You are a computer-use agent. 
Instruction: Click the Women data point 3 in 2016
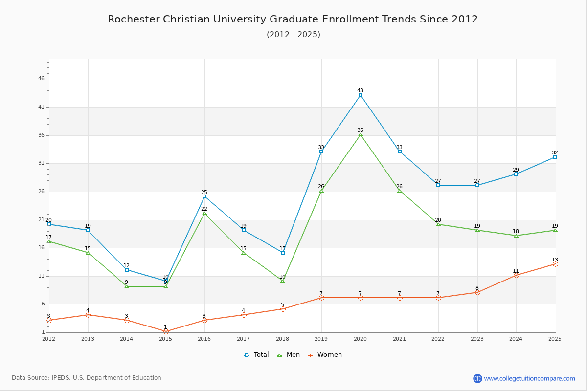click(x=204, y=320)
